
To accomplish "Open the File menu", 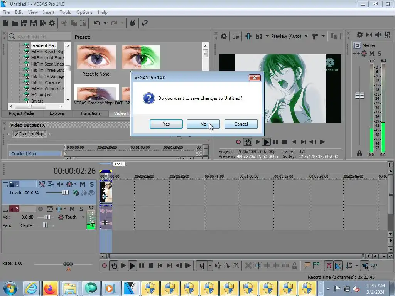I will [6, 12].
